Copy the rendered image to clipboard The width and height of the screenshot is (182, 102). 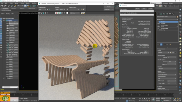tap(41, 13)
